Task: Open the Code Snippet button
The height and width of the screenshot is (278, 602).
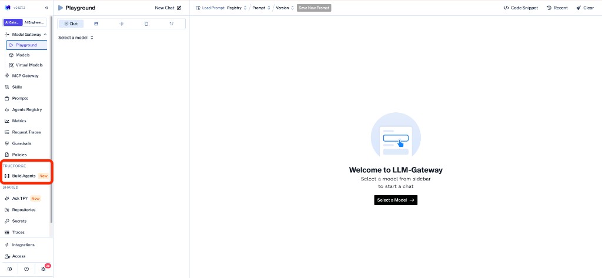Action: click(521, 8)
